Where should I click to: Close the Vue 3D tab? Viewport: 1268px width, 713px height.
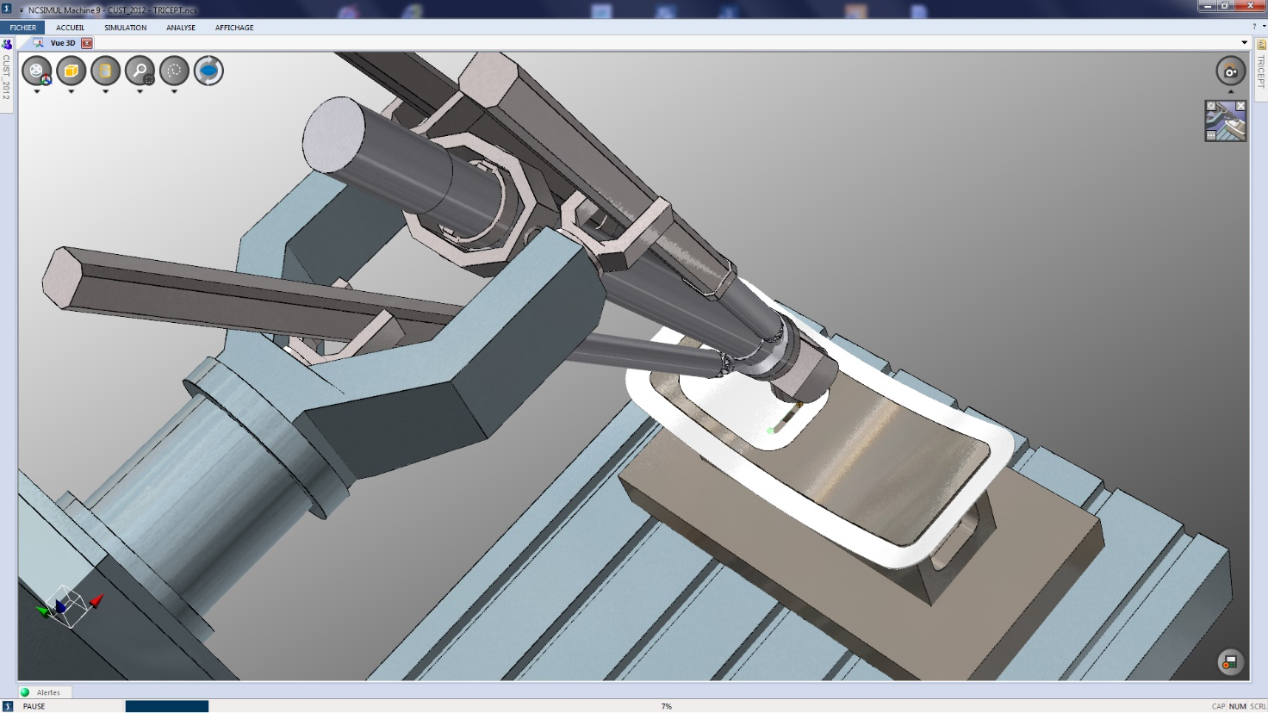coord(87,43)
